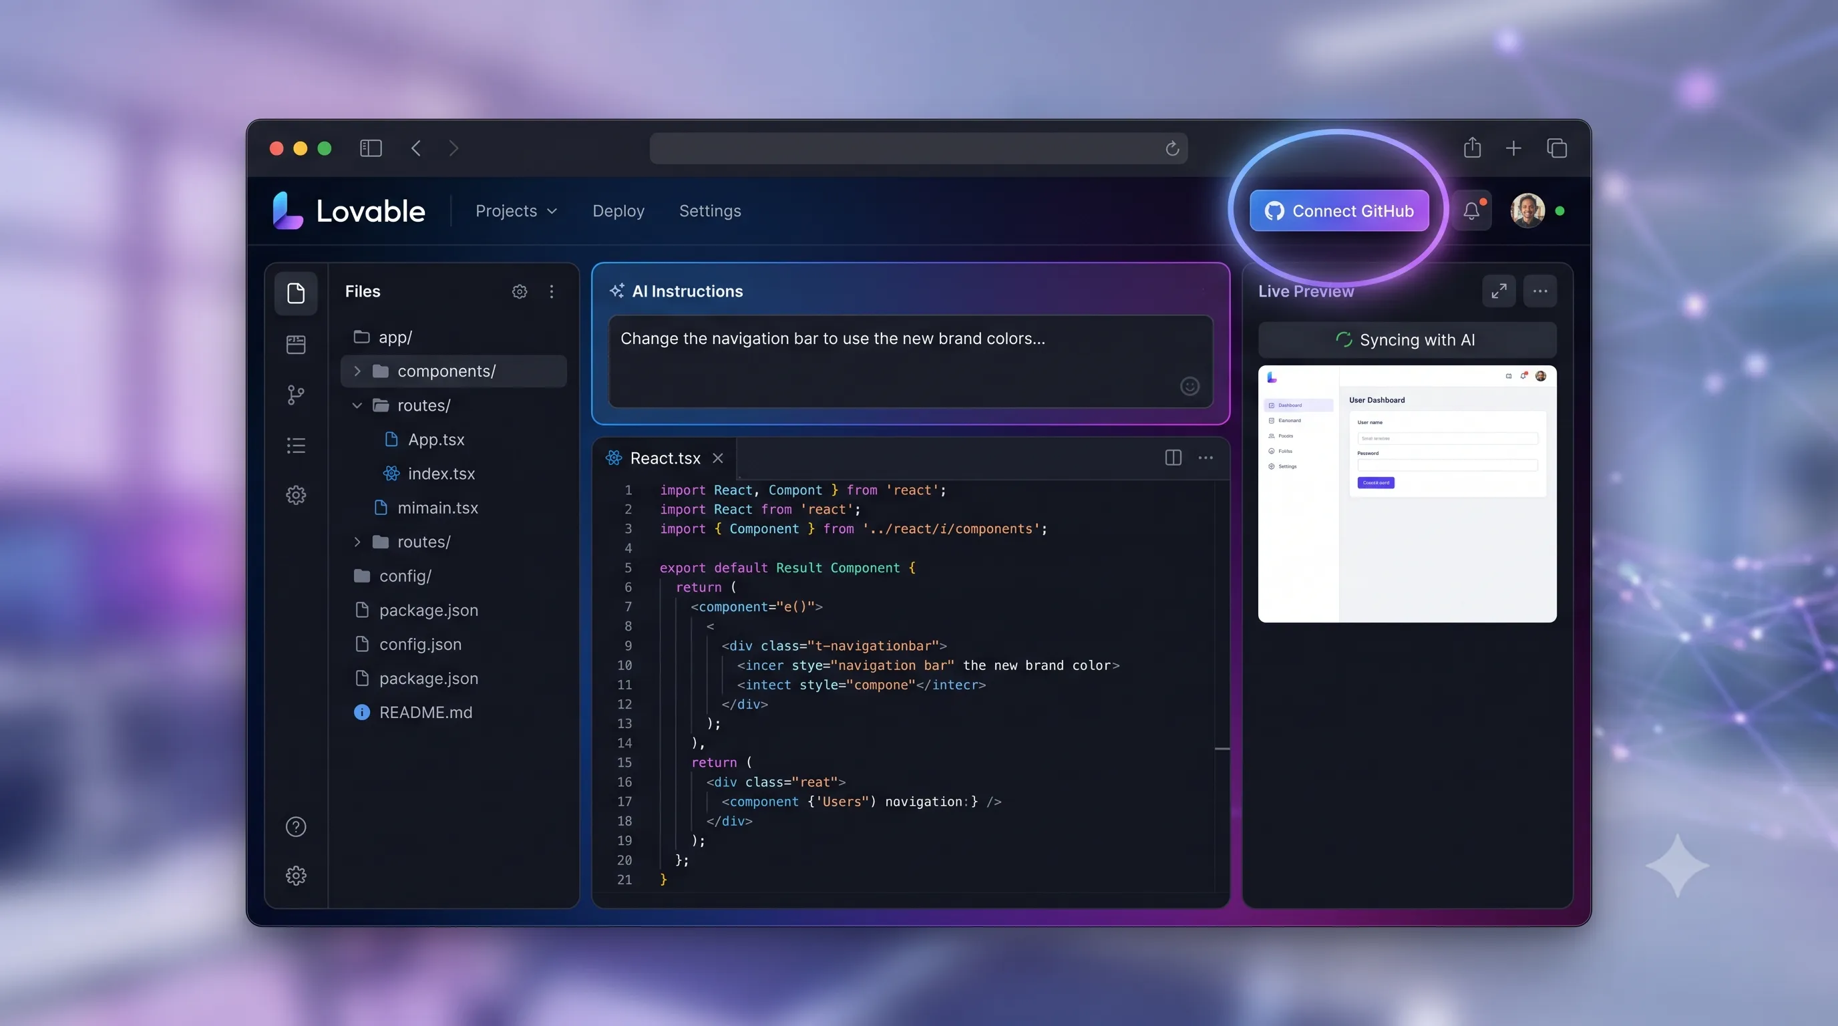The height and width of the screenshot is (1026, 1838).
Task: Collapse the open routes/ folder chevron
Action: point(357,405)
